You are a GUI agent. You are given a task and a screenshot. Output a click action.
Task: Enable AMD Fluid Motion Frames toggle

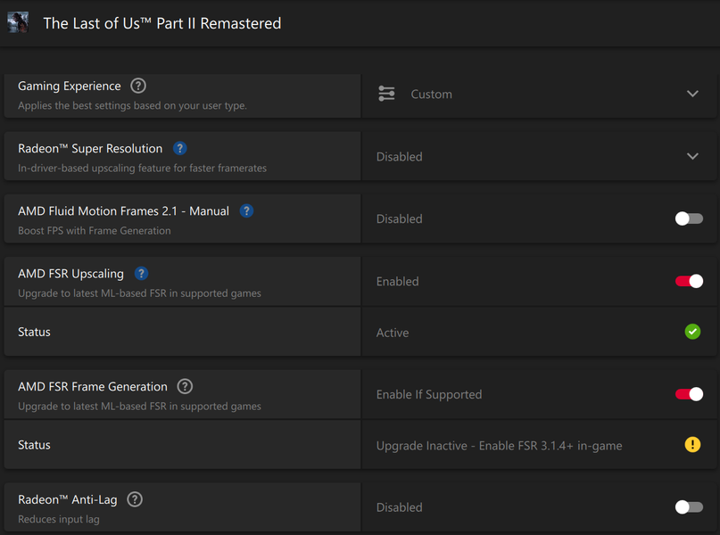pos(689,218)
